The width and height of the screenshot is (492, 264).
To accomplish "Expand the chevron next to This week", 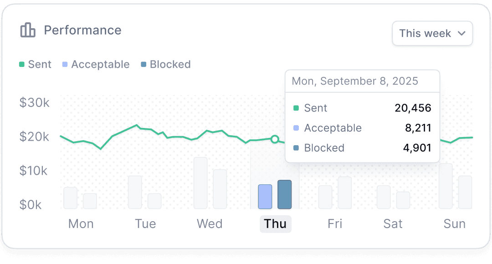I will [x=461, y=34].
